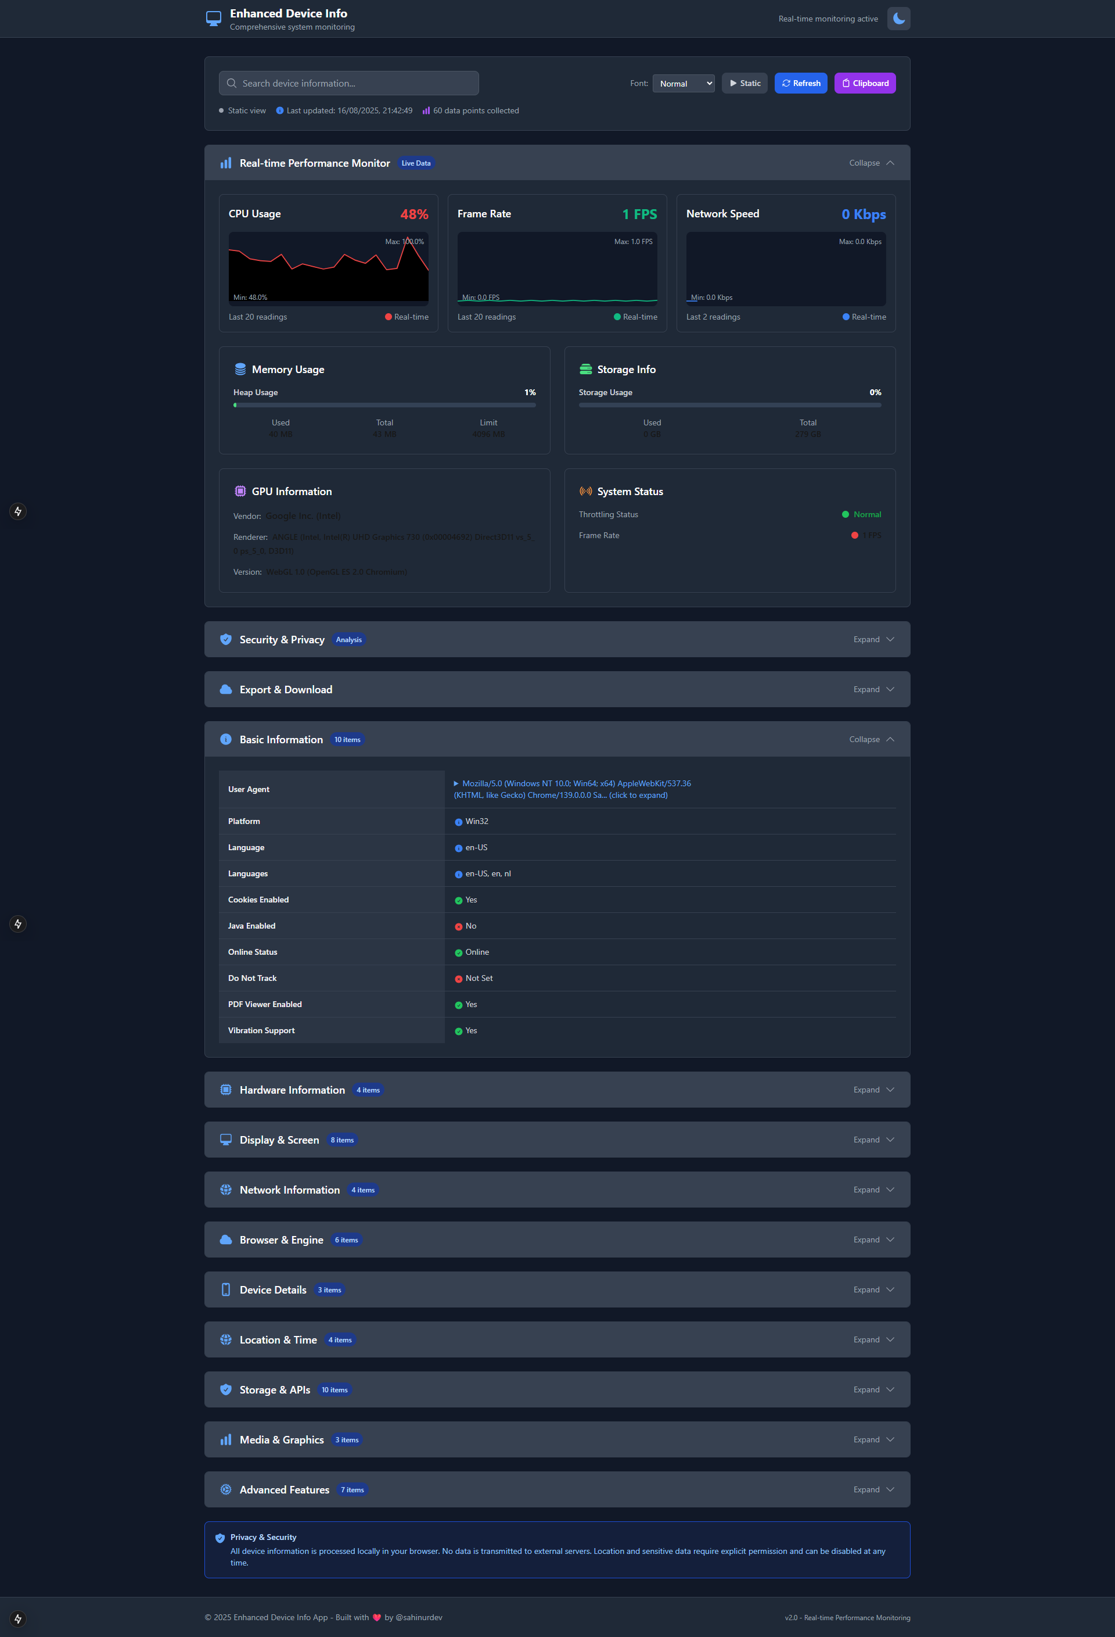This screenshot has width=1115, height=1637.
Task: Toggle dark mode moon icon
Action: 898,19
